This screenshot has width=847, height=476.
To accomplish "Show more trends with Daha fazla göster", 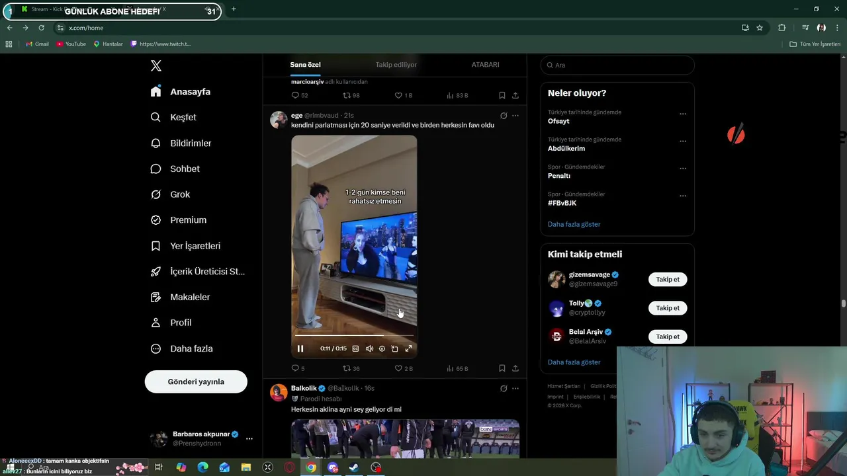I will click(574, 224).
